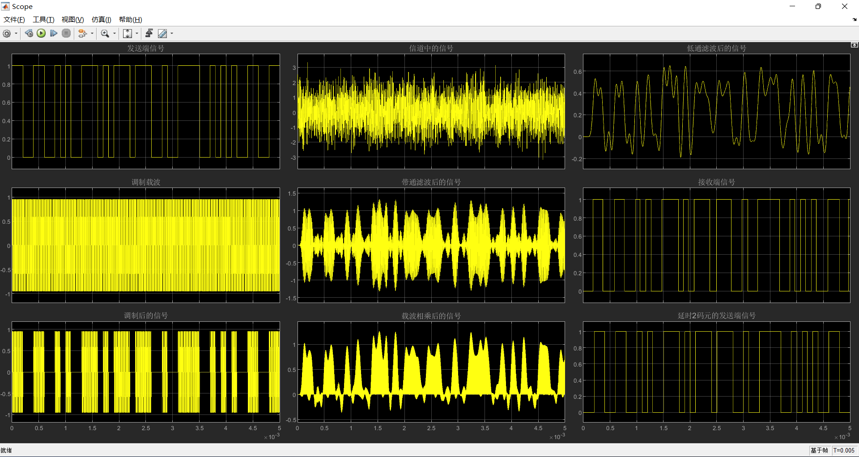
Task: Expand the scale axes dropdown arrow
Action: (x=137, y=34)
